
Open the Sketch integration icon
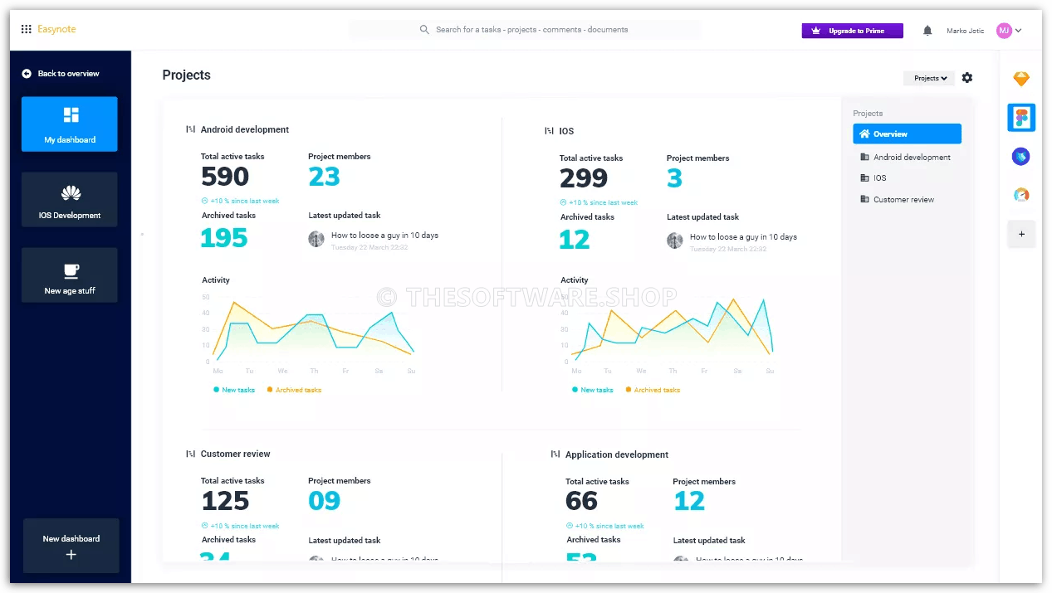(1021, 80)
